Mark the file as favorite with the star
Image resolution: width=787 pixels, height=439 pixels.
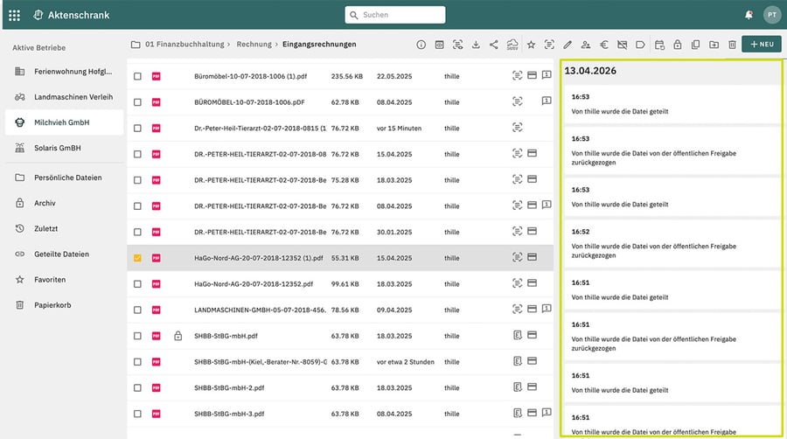click(531, 45)
